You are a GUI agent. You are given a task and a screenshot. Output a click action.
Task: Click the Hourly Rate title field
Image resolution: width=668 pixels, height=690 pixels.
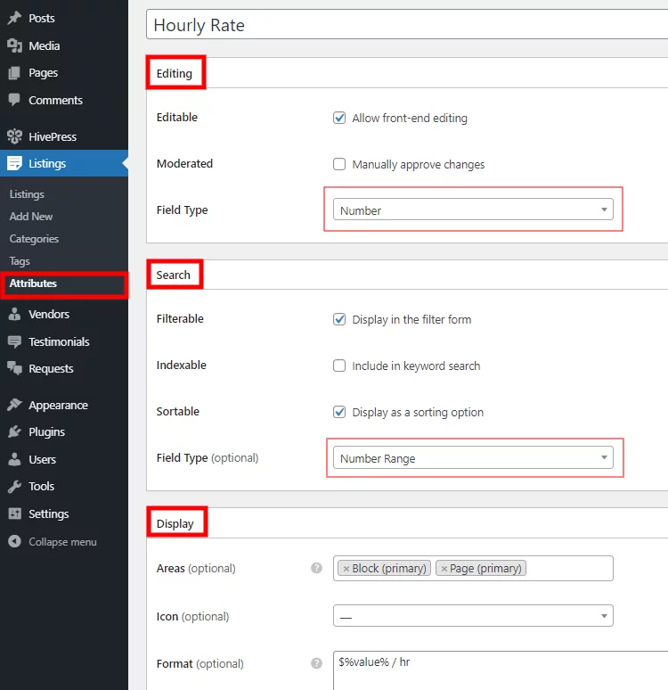click(x=407, y=25)
